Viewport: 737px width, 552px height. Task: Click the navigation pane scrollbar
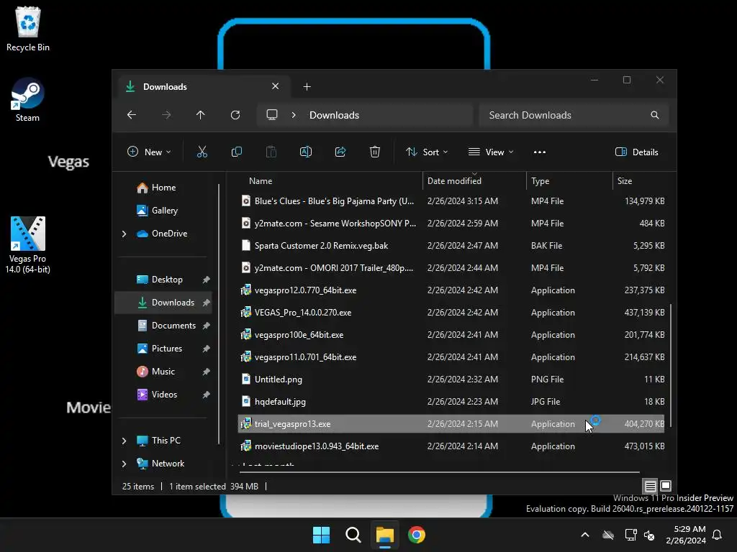tap(219, 313)
